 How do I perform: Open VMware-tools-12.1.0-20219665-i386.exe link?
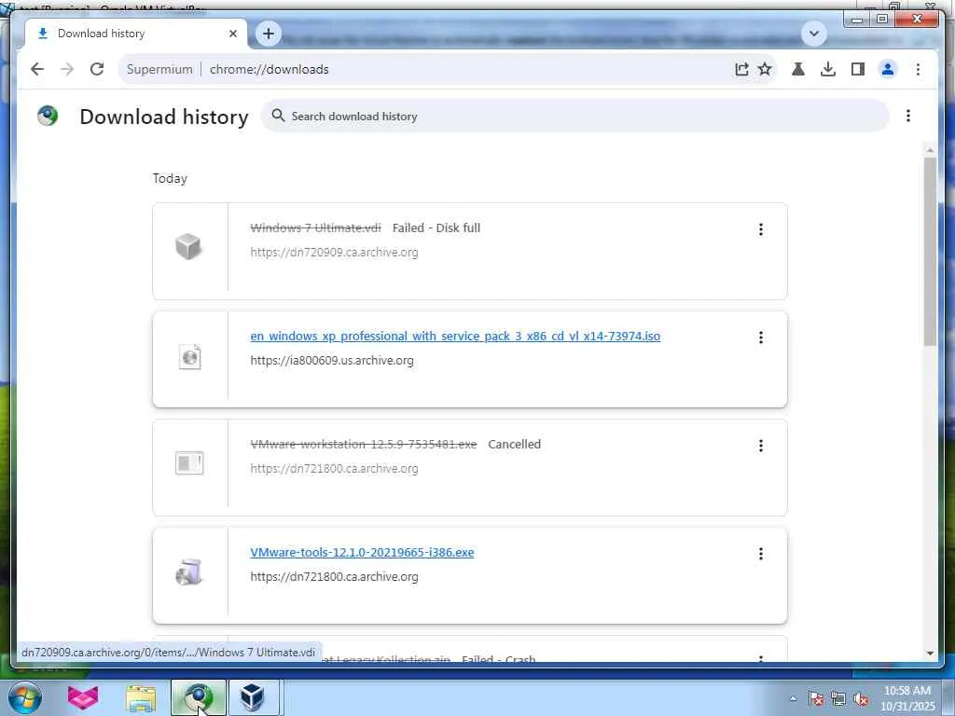(x=362, y=552)
